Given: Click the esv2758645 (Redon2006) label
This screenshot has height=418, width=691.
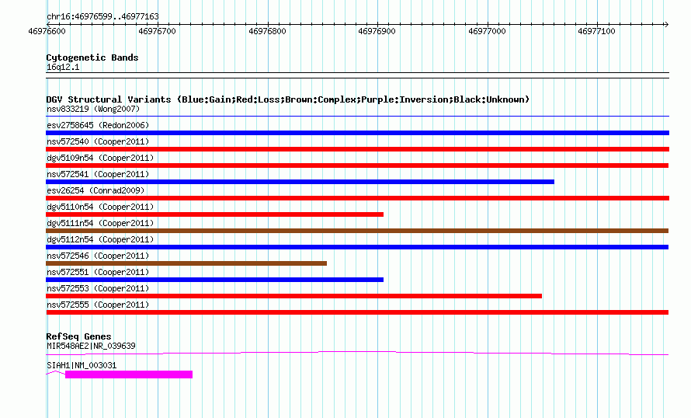Looking at the screenshot, I should coord(98,125).
